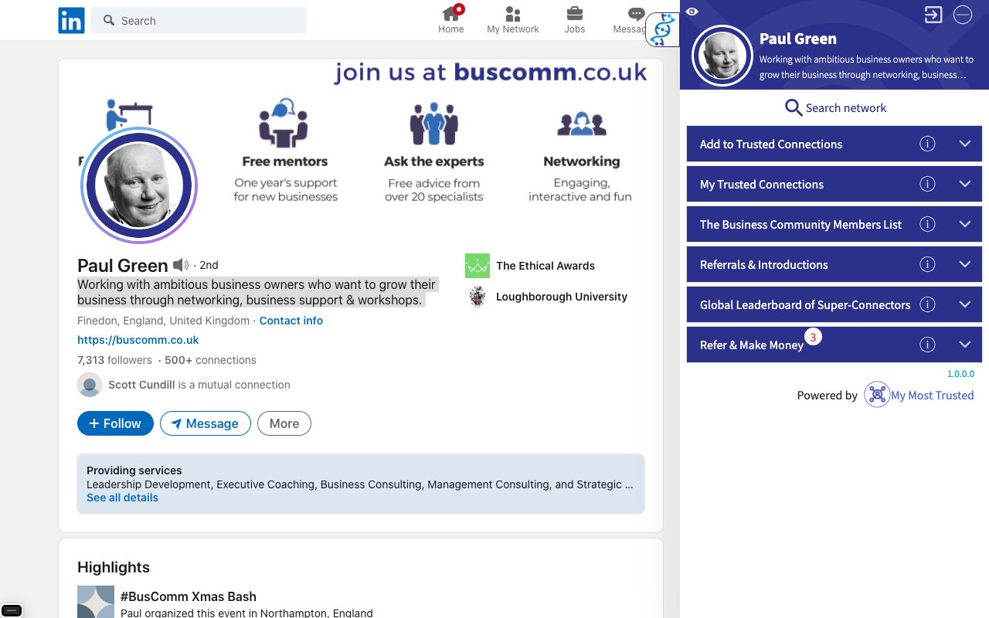Viewport: 989px width, 618px height.
Task: Play Paul Green's name pronunciation speaker icon
Action: point(181,265)
